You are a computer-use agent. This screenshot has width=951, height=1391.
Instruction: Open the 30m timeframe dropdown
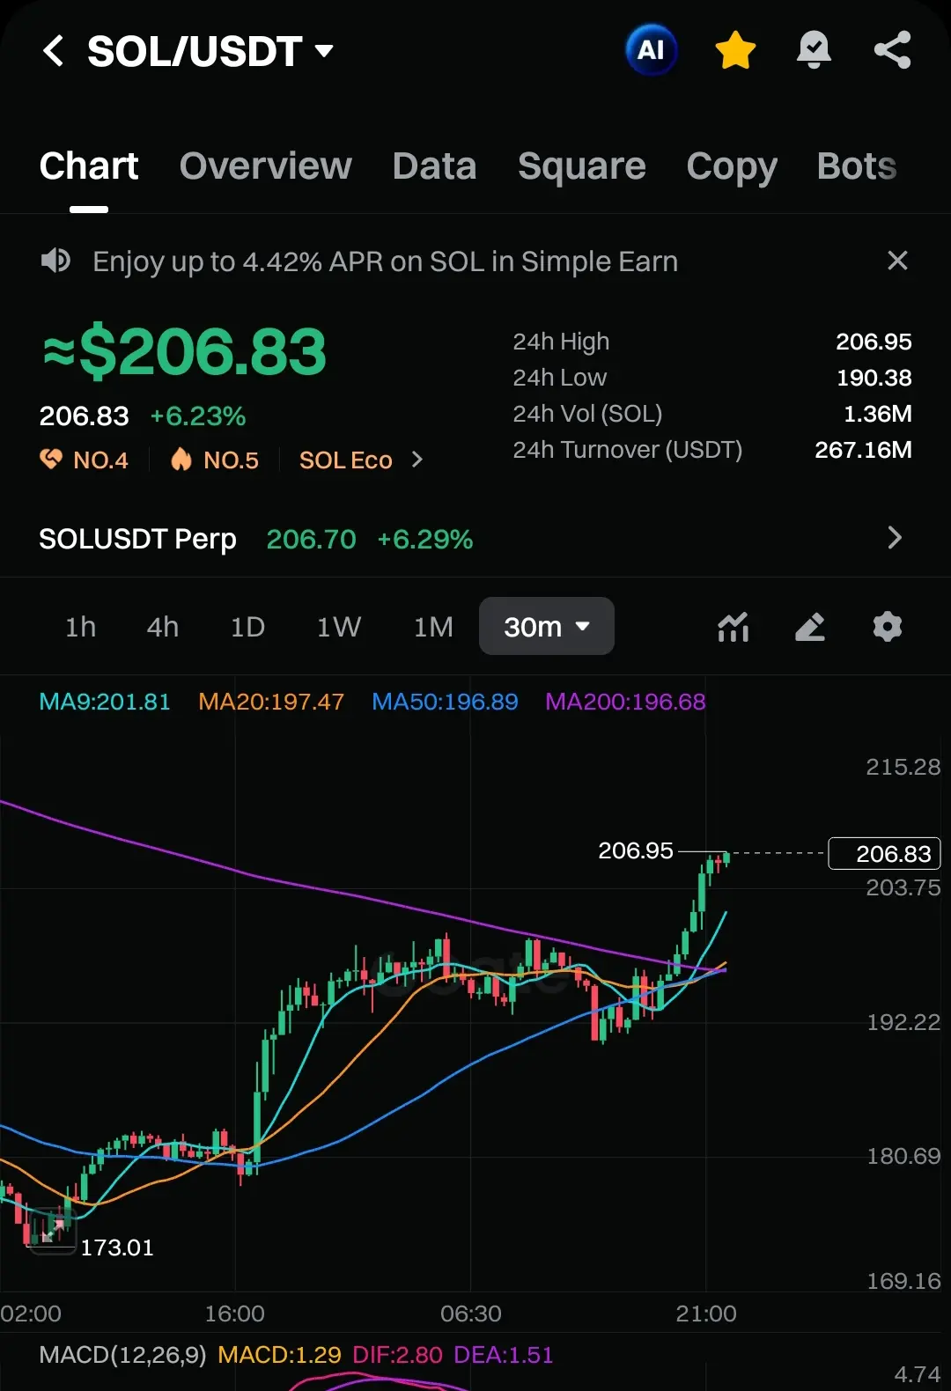(x=546, y=626)
